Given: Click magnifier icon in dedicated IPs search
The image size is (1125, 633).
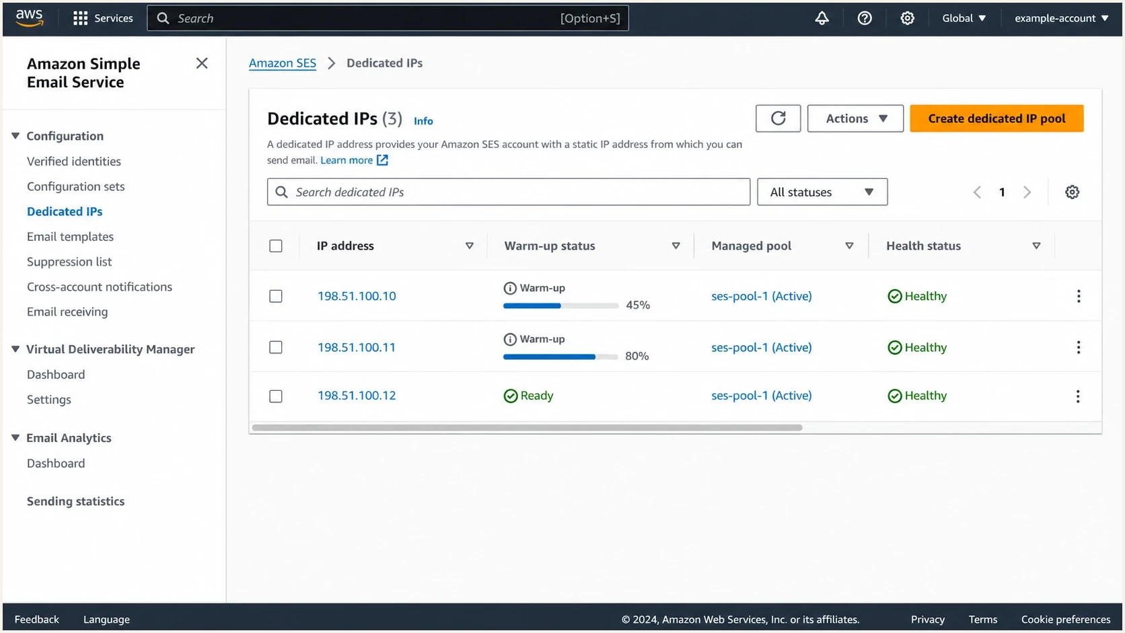Looking at the screenshot, I should pos(281,192).
